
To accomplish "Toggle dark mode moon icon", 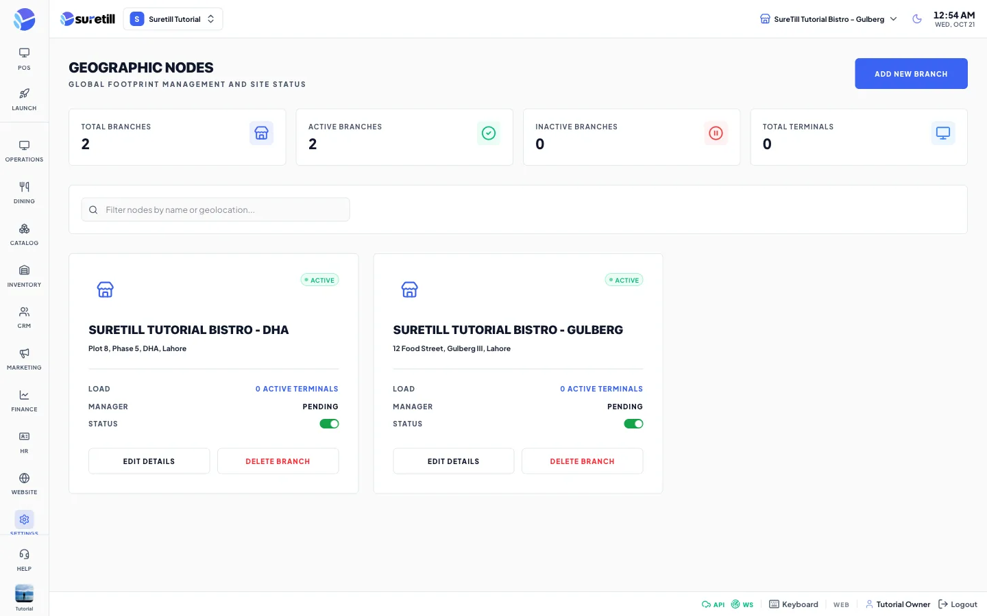I will [x=917, y=19].
